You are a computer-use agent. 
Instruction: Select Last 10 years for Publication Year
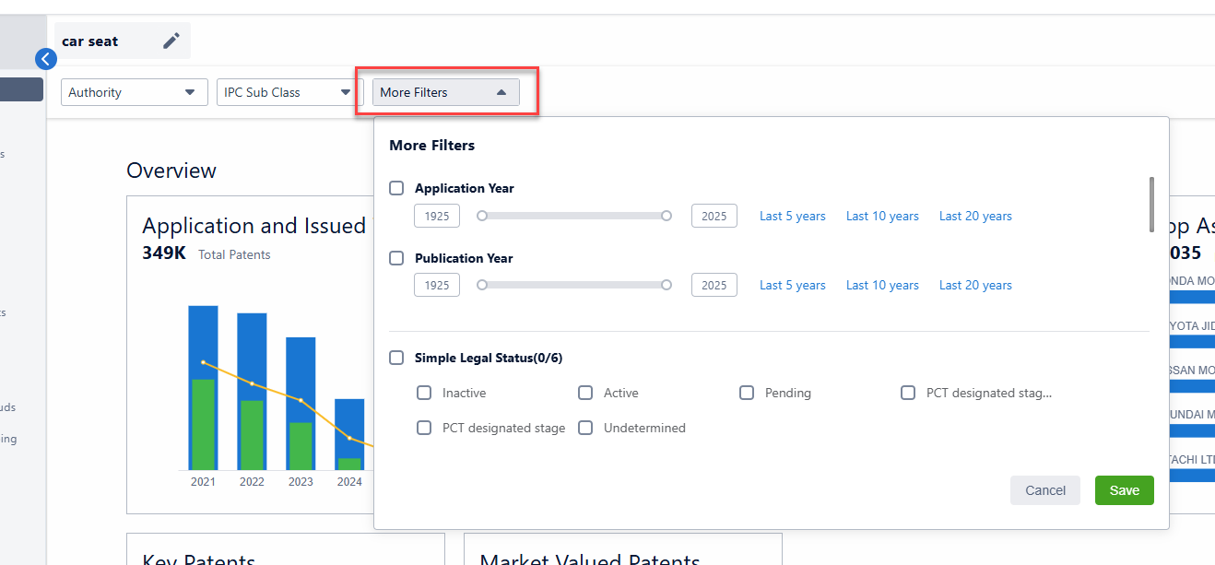[882, 286]
